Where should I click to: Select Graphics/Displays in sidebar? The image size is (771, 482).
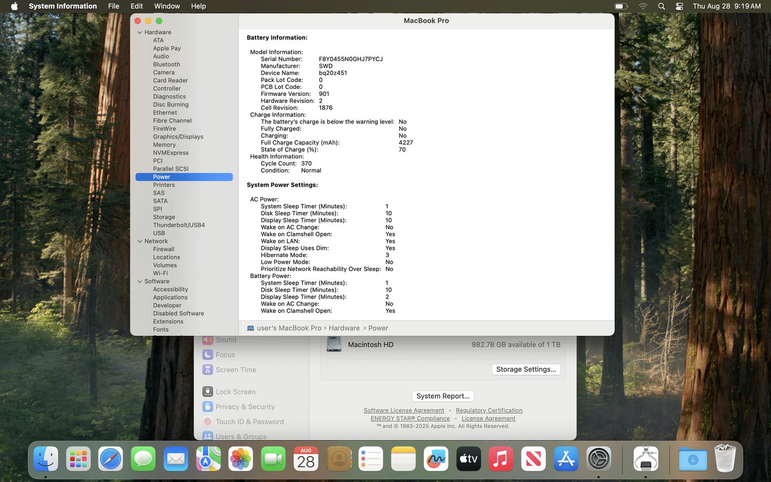pyautogui.click(x=178, y=137)
